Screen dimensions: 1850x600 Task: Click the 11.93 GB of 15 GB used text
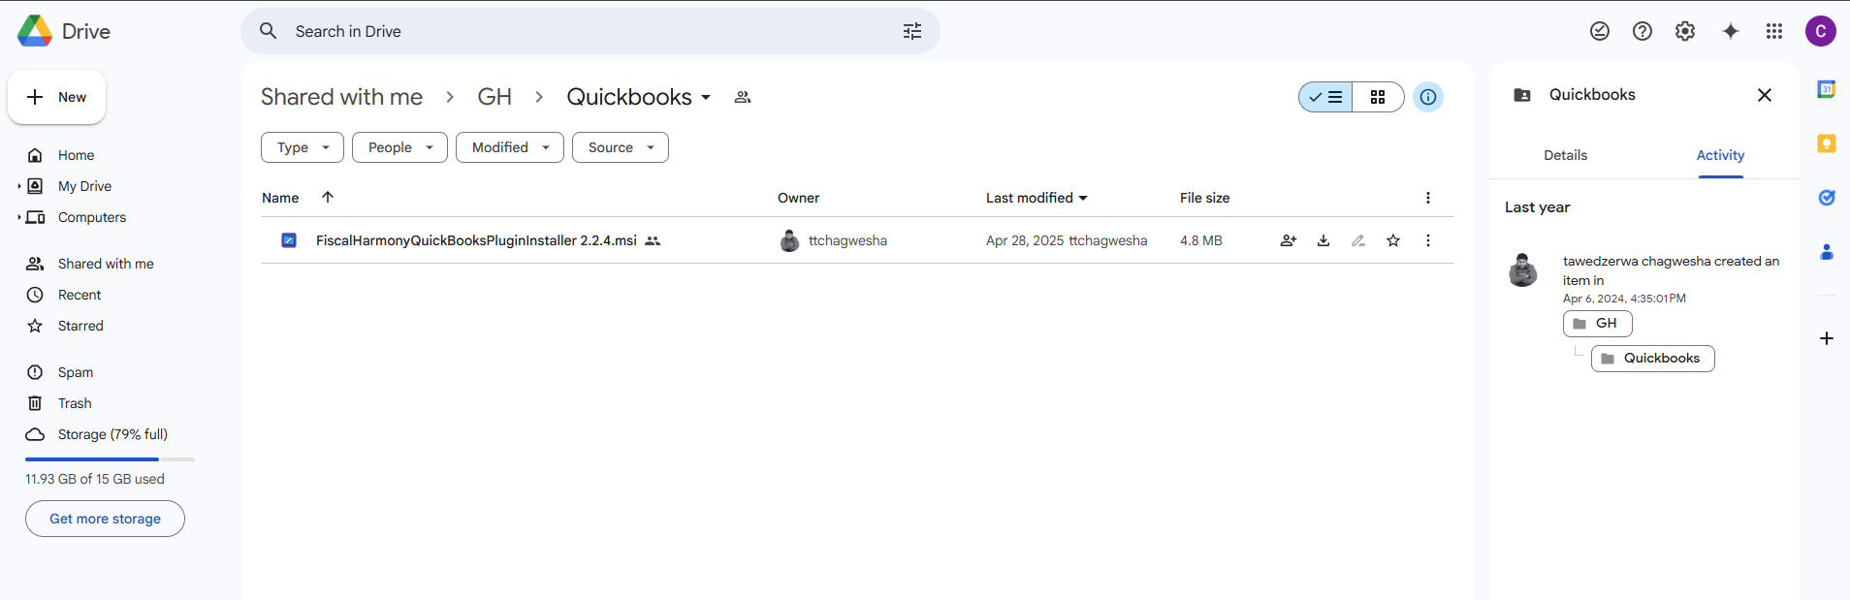(x=95, y=479)
